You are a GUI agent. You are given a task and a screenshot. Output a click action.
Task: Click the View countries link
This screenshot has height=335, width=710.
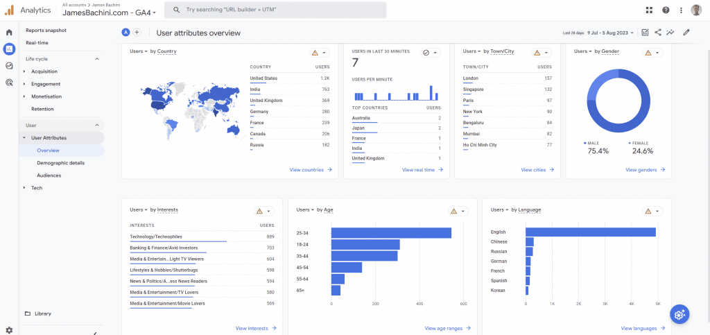(311, 170)
